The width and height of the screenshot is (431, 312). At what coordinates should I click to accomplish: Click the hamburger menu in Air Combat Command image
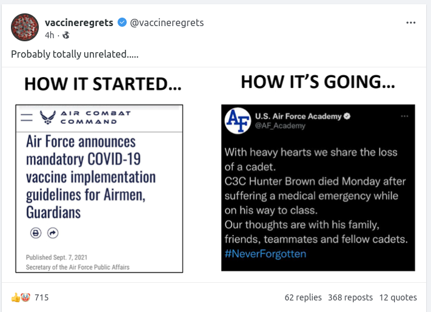(x=27, y=118)
